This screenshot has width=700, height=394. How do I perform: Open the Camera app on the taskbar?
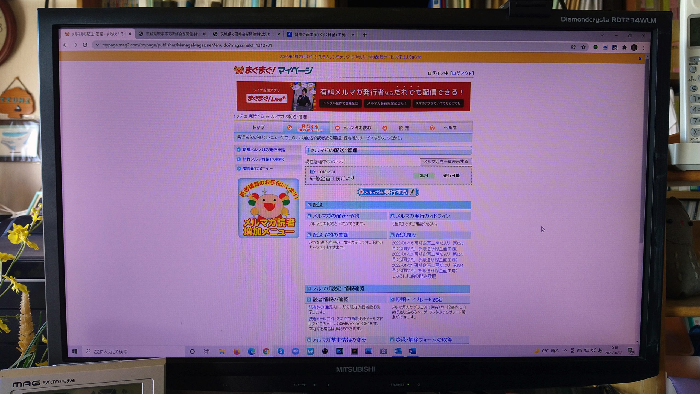tap(383, 351)
